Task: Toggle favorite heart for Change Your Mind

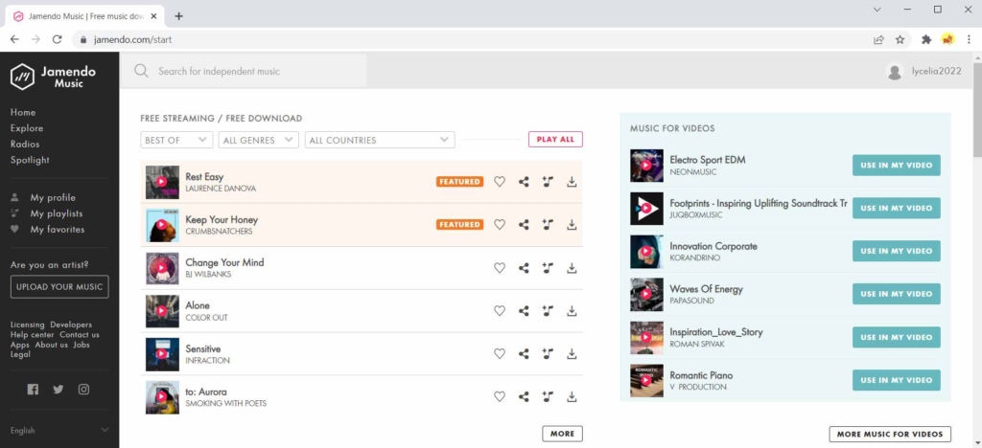Action: pyautogui.click(x=499, y=268)
